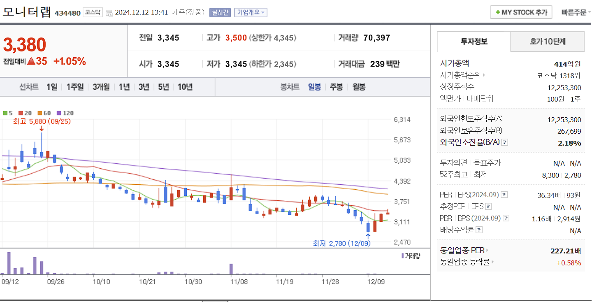The height and width of the screenshot is (302, 592).
Task: Click the 20-day moving average legend swatch
Action: coord(21,113)
